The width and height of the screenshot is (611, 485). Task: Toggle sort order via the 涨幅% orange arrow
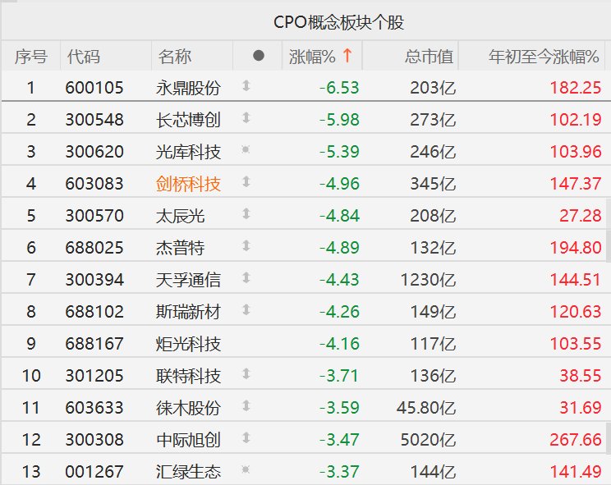pyautogui.click(x=347, y=57)
